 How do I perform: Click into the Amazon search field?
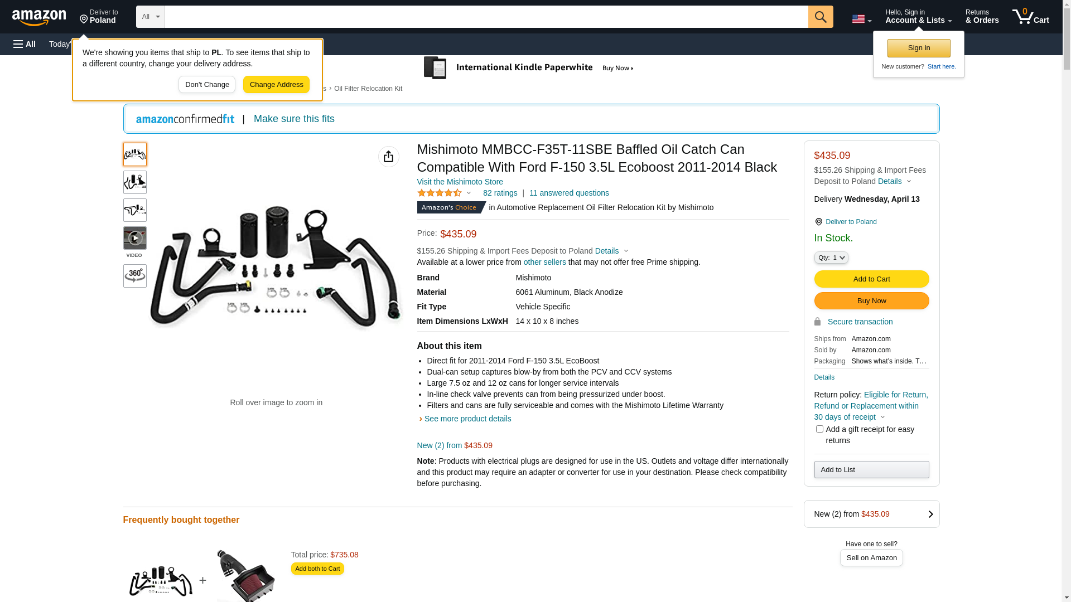(486, 17)
